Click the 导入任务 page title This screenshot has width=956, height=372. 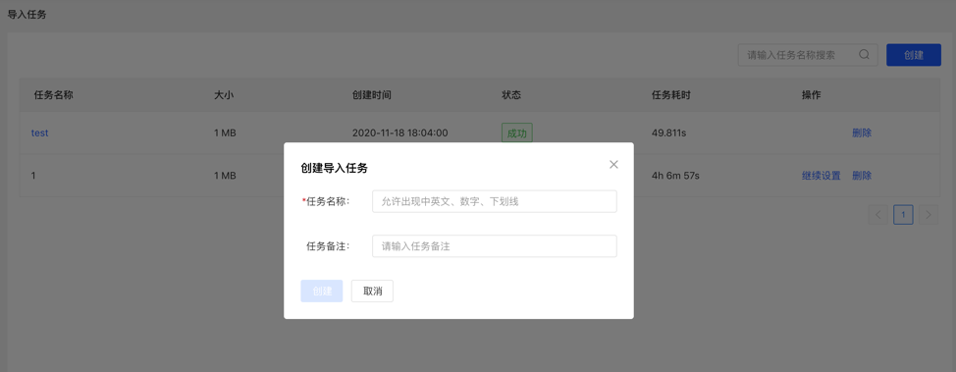click(x=27, y=15)
